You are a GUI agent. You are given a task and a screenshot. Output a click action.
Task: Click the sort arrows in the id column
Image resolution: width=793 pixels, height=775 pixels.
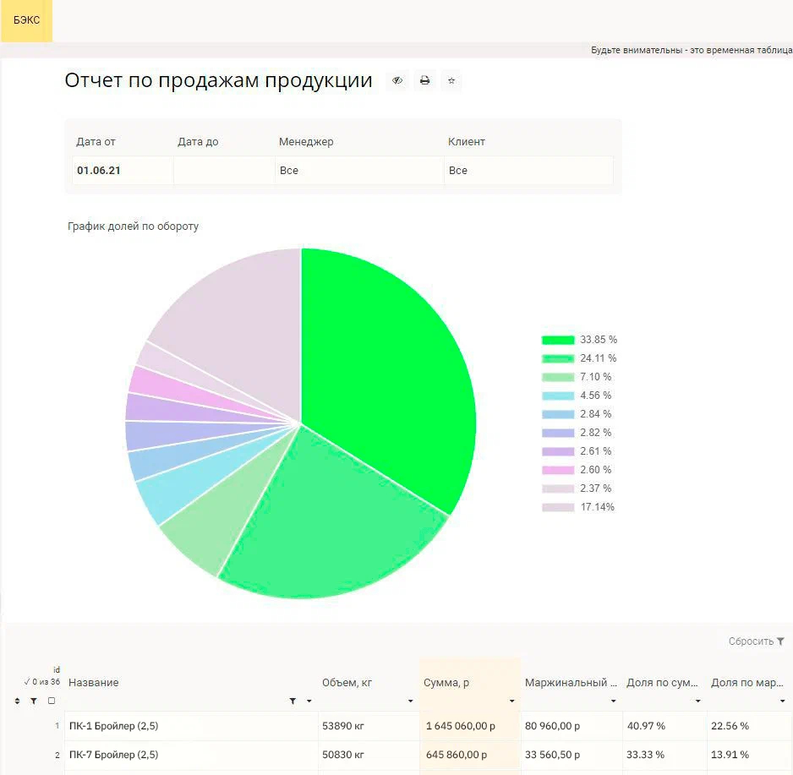[18, 701]
